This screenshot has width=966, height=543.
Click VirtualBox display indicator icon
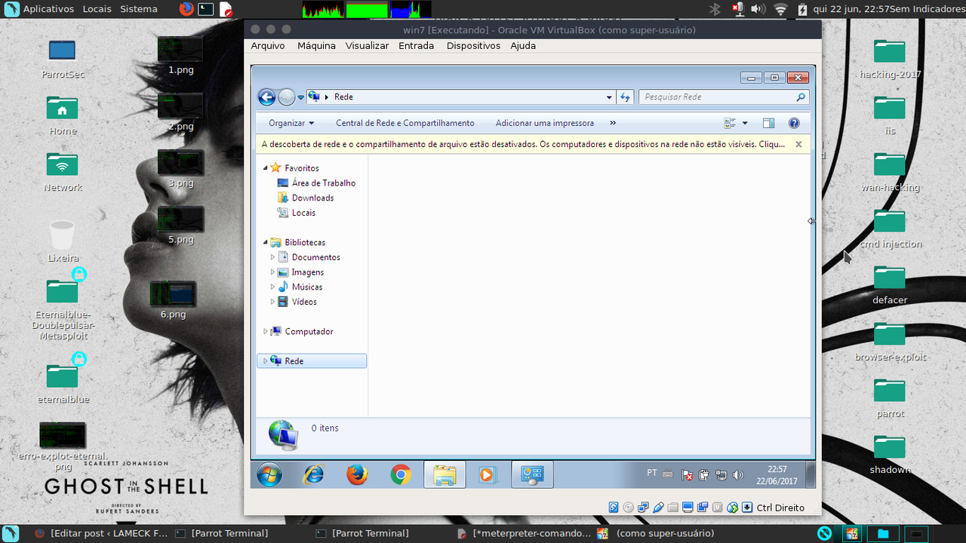click(688, 508)
